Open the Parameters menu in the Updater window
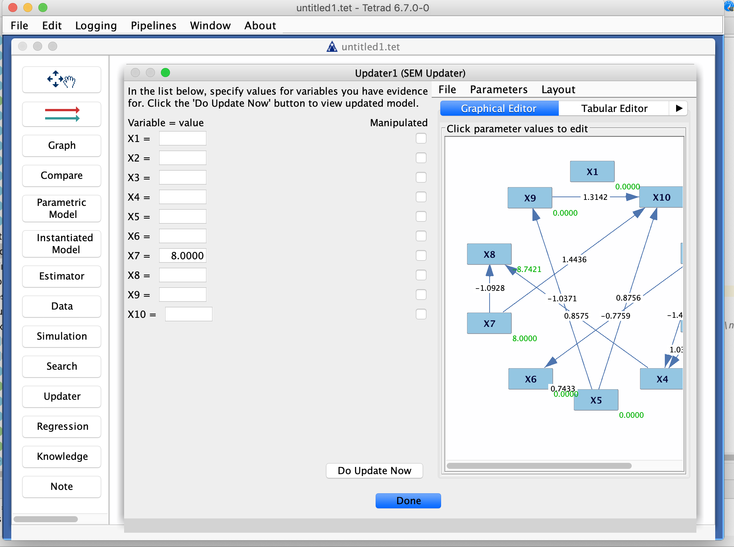This screenshot has height=547, width=734. point(498,89)
